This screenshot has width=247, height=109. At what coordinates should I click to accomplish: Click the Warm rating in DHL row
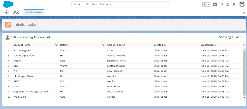pyautogui.click(x=64, y=66)
